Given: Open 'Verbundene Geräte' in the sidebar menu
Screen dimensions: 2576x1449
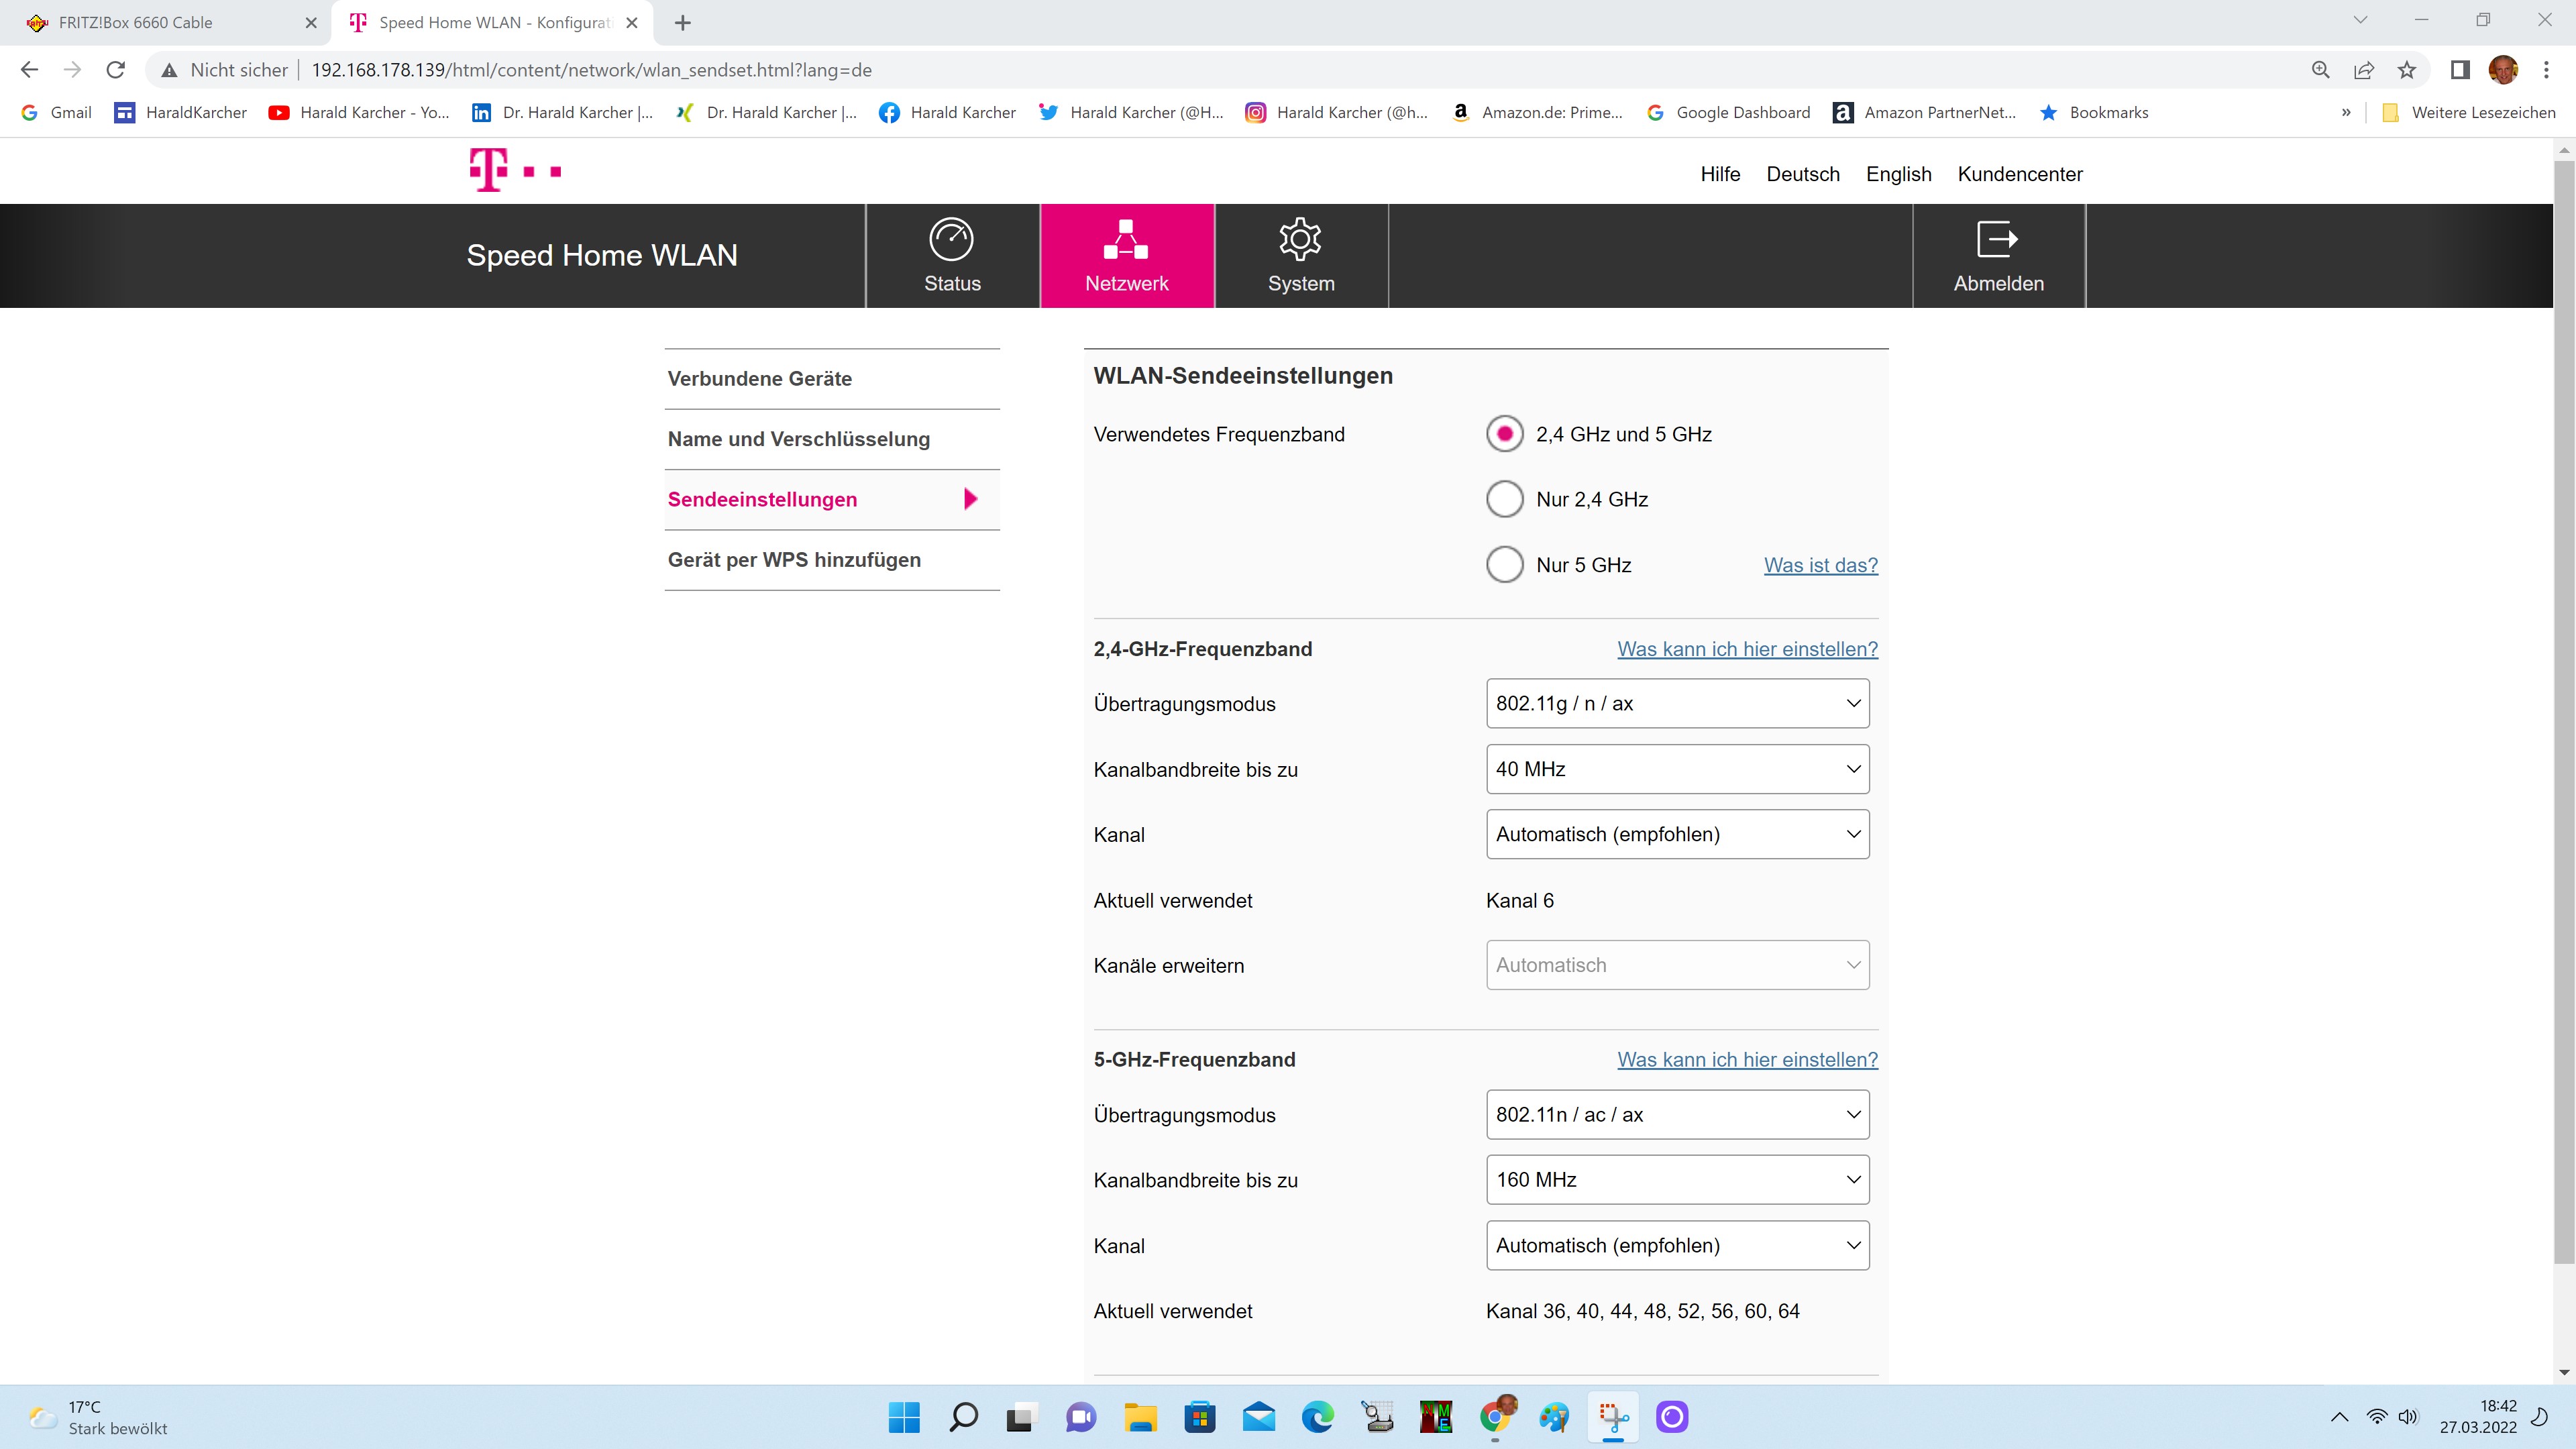Looking at the screenshot, I should pyautogui.click(x=760, y=379).
